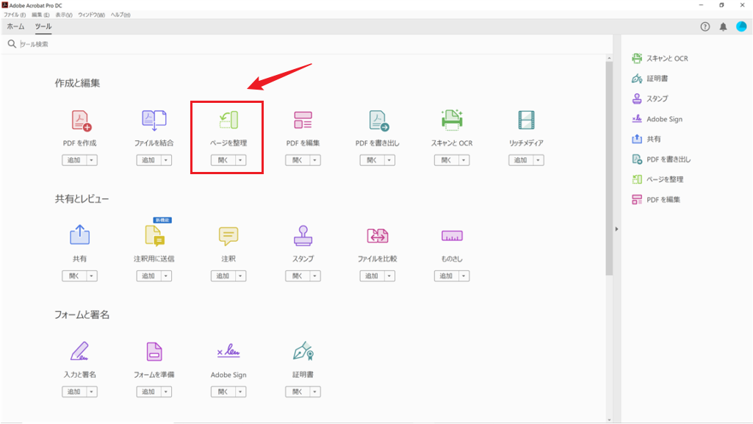753x424 pixels.
Task: Click the PDFを編集 tool icon
Action: pyautogui.click(x=303, y=120)
